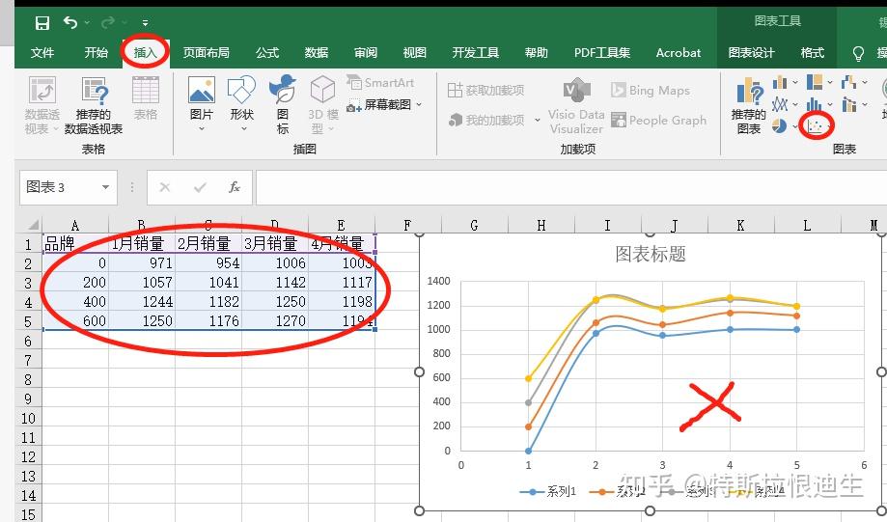Open the Name Box dropdown arrow
Image resolution: width=887 pixels, height=522 pixels.
point(105,187)
